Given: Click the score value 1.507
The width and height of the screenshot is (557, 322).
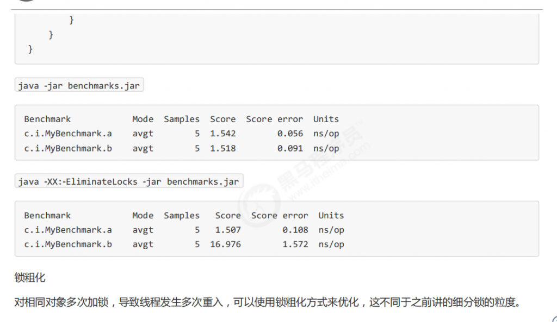Looking at the screenshot, I should (x=228, y=230).
